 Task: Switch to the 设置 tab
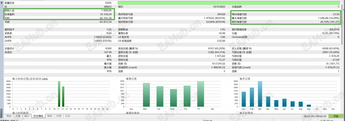coord(18,116)
